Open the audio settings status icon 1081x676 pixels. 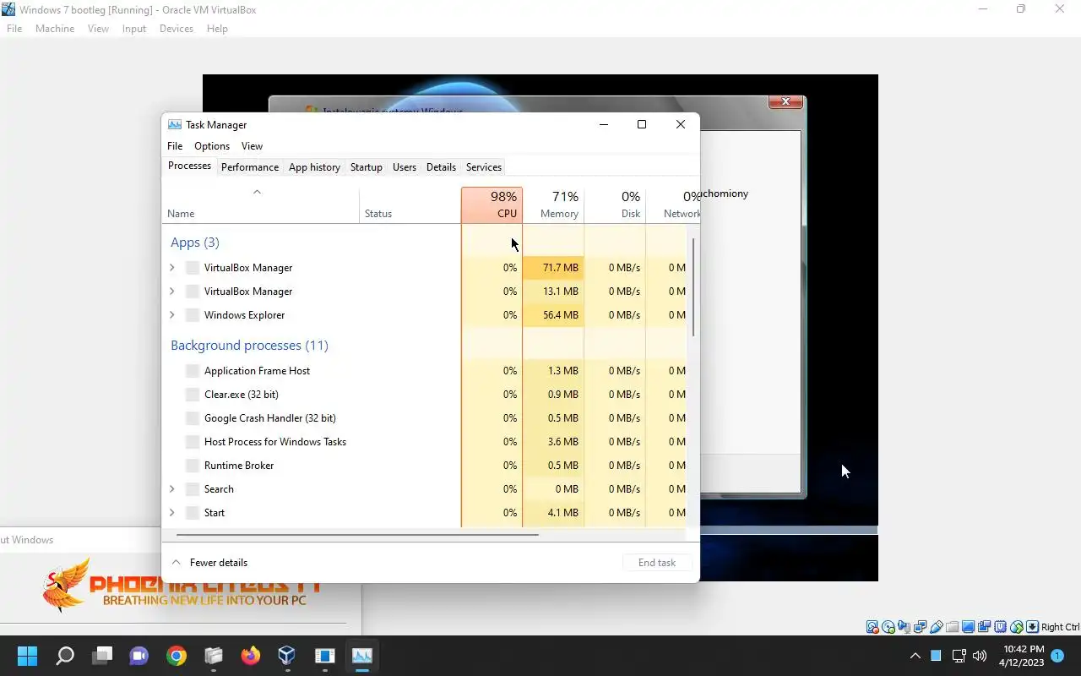904,627
